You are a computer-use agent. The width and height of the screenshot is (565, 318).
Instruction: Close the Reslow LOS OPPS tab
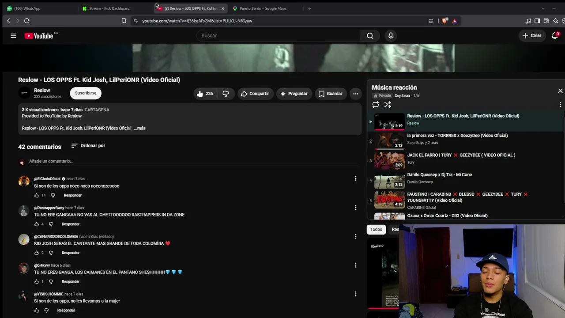pyautogui.click(x=222, y=8)
